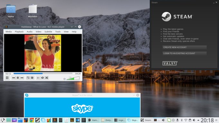Open the Media menu in VLC
This screenshot has height=123, width=219.
pos(9,32)
